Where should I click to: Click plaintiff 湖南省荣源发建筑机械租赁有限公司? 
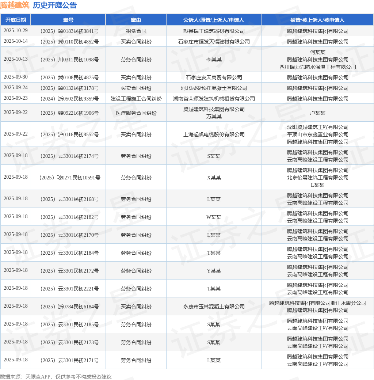pyautogui.click(x=214, y=99)
